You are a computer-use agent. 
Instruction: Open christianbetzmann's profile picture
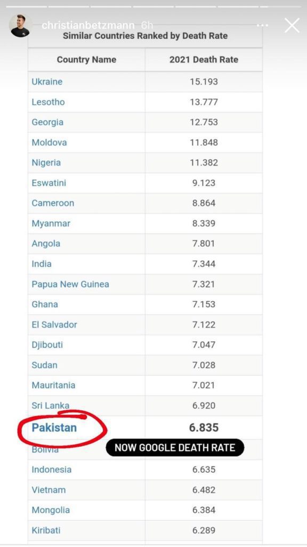click(x=20, y=26)
